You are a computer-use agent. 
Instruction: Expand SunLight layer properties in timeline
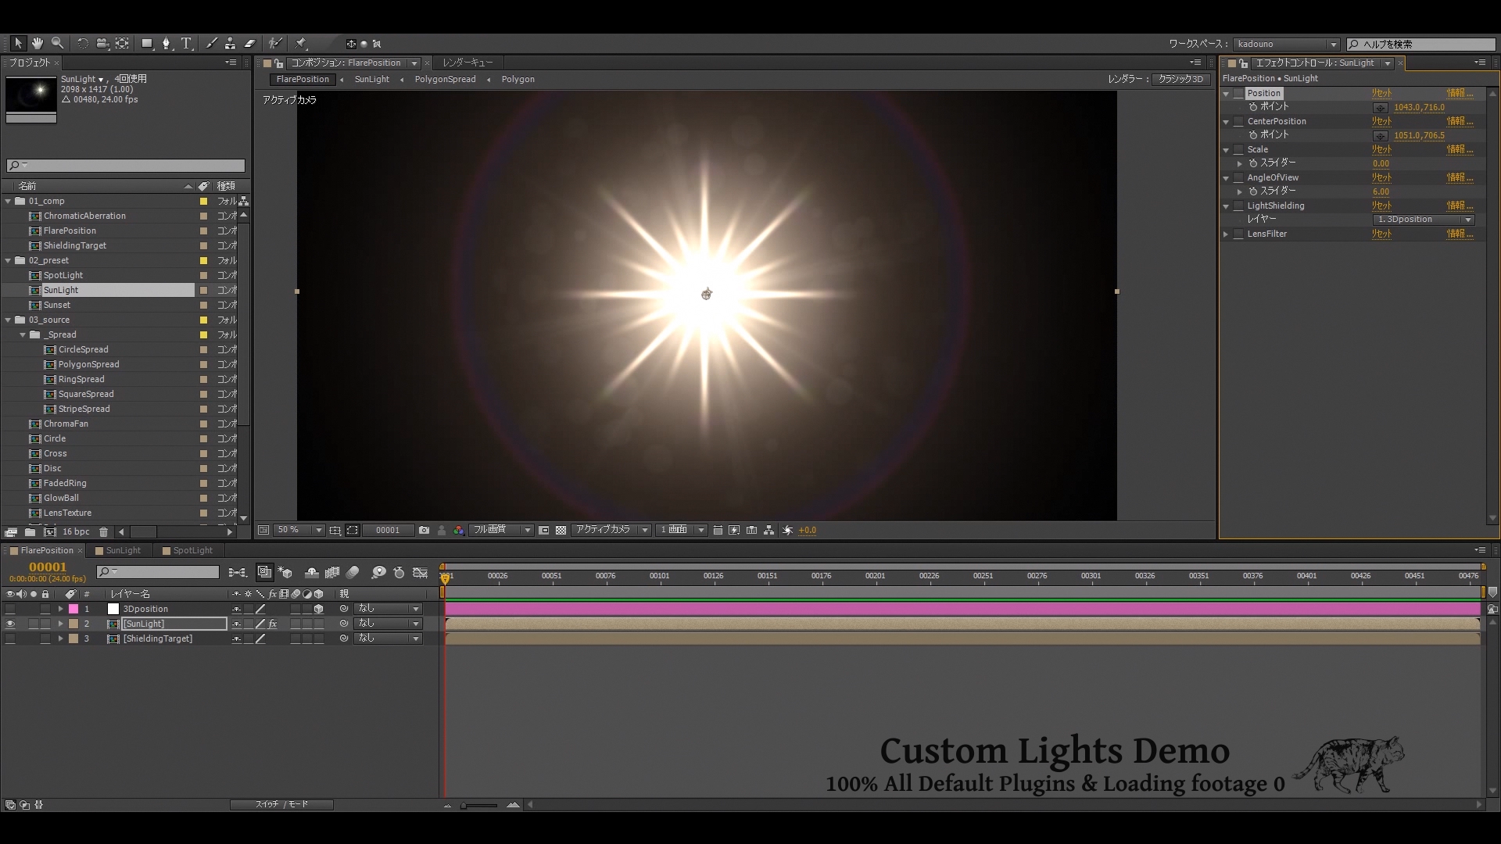[60, 624]
